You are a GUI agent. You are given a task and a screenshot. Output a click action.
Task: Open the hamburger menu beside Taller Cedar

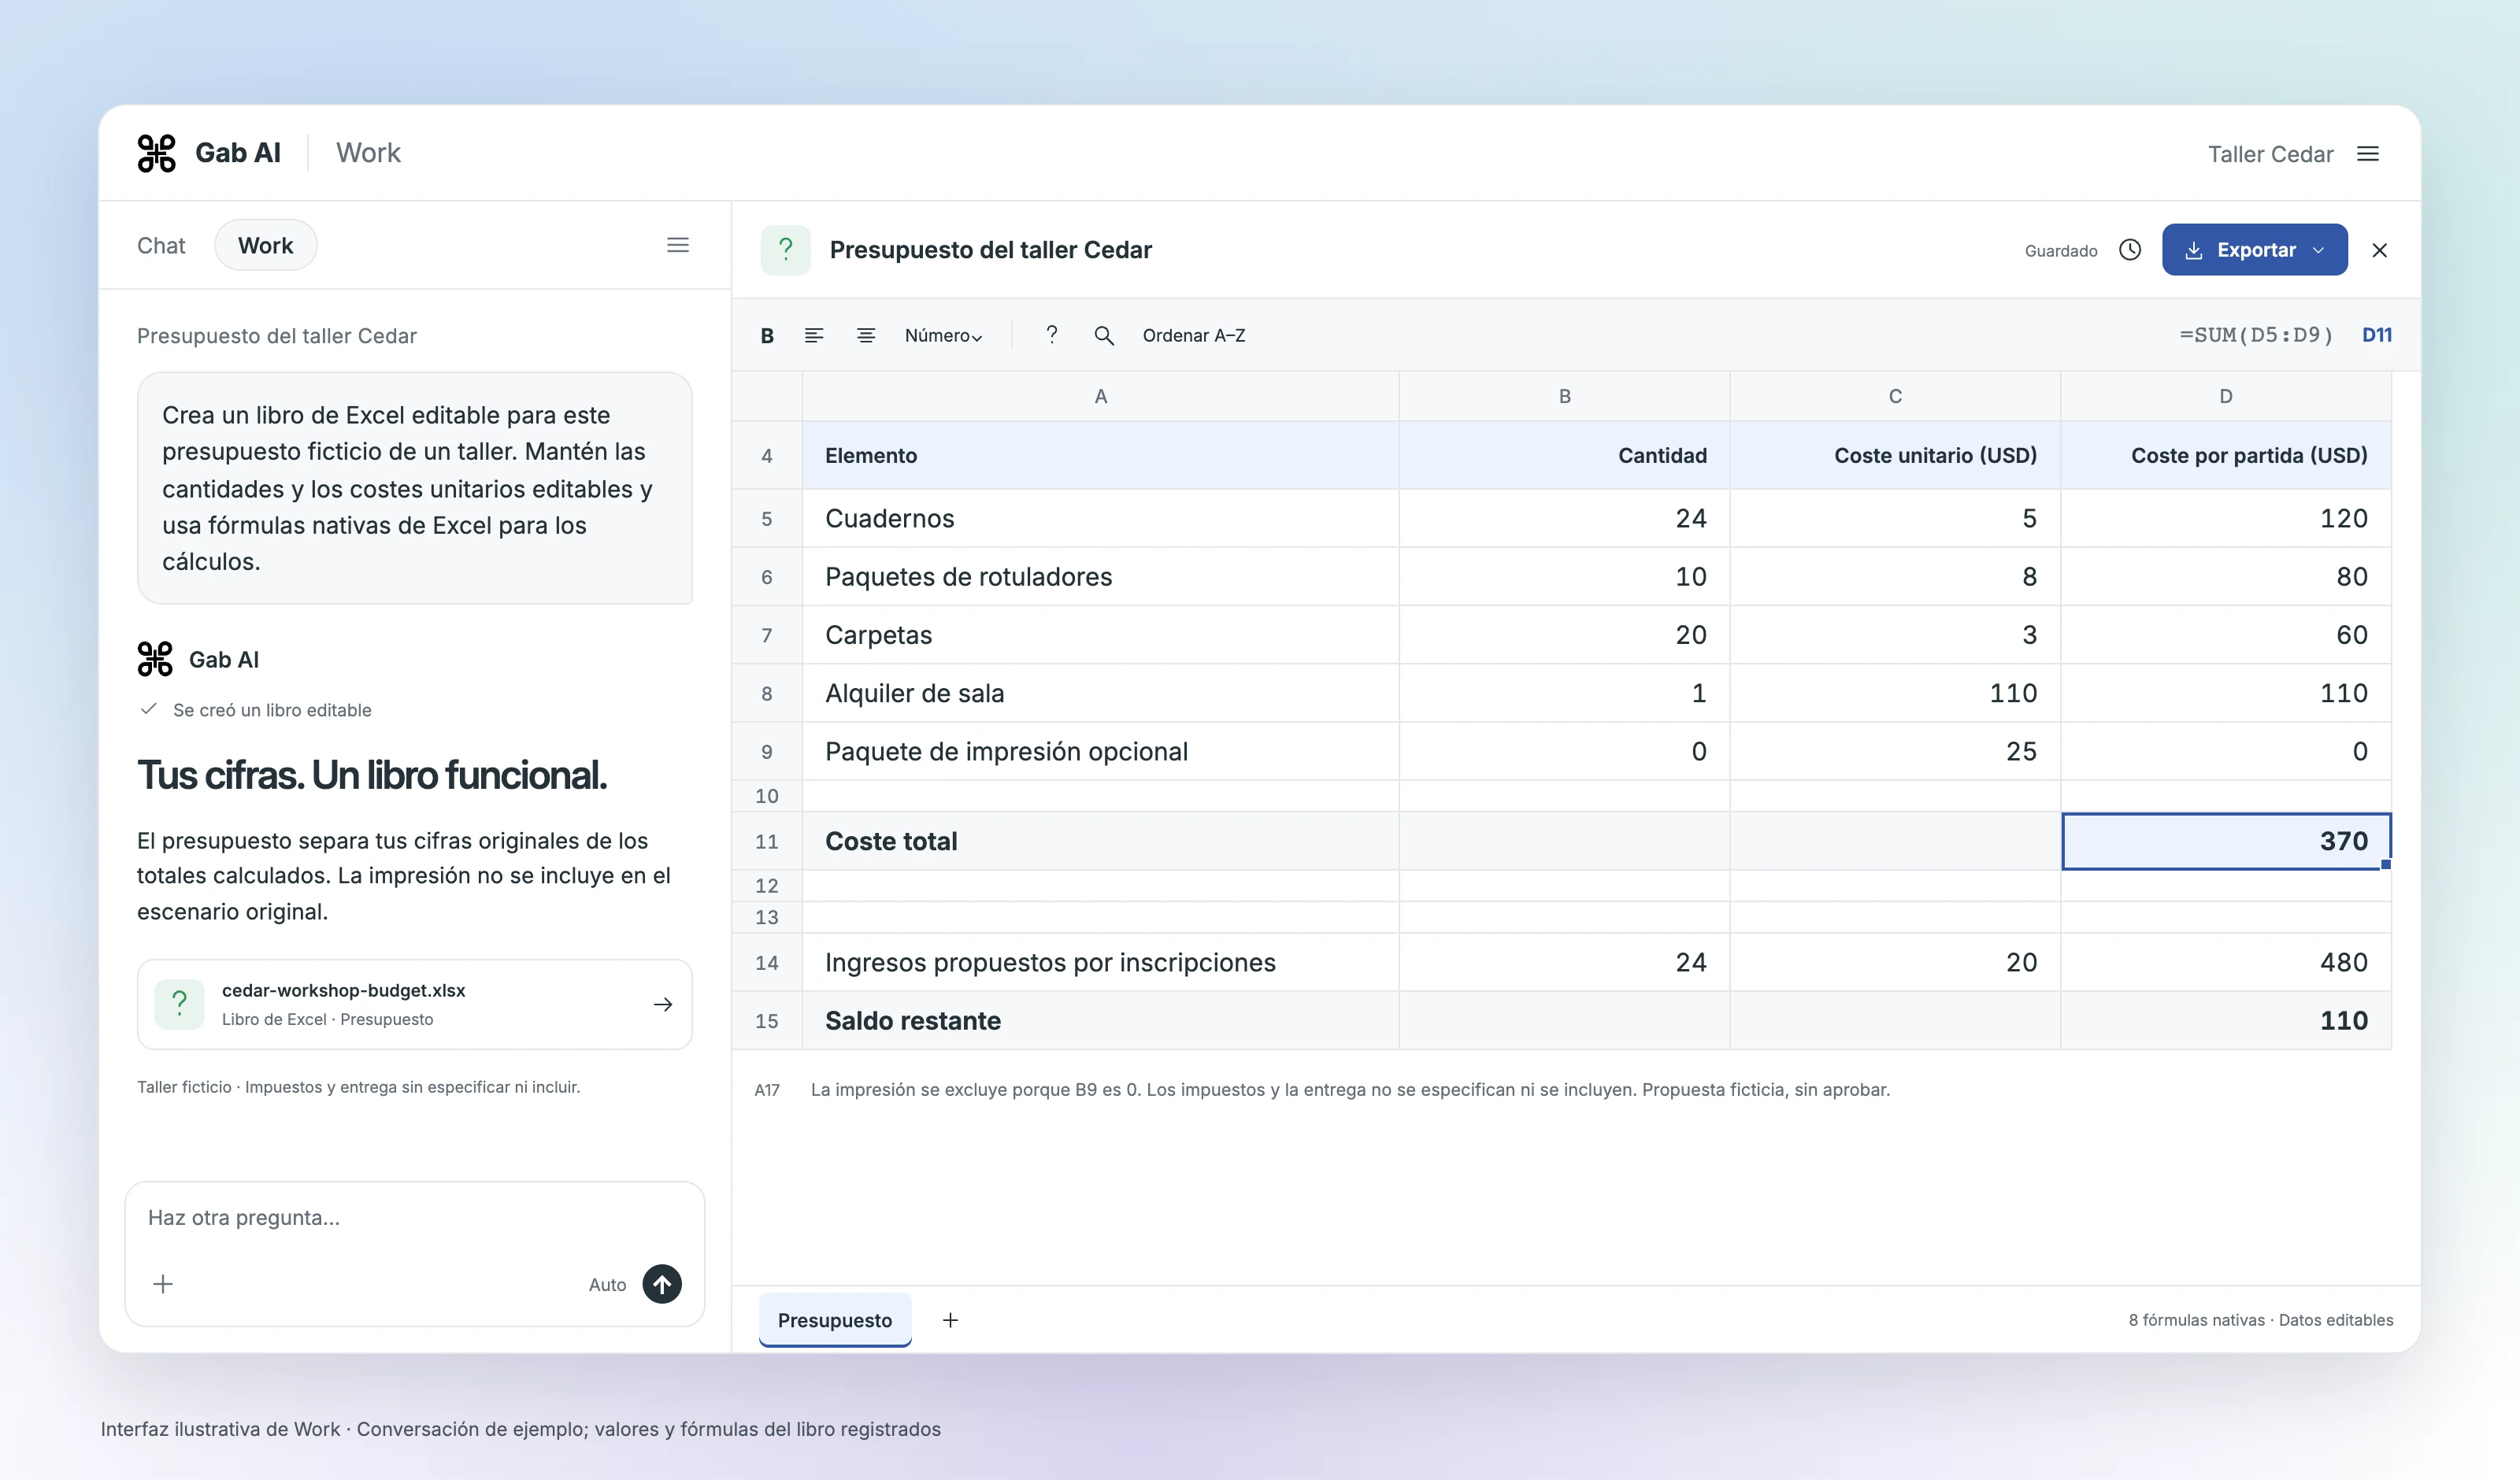(x=2367, y=154)
